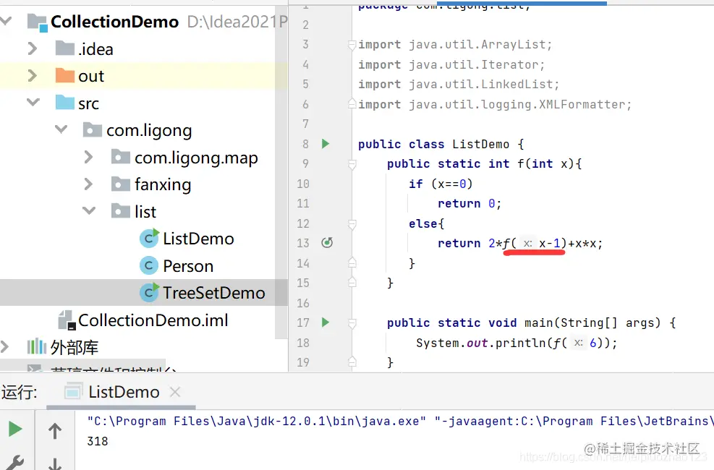
Task: Collapse the list package
Action: [x=89, y=210]
